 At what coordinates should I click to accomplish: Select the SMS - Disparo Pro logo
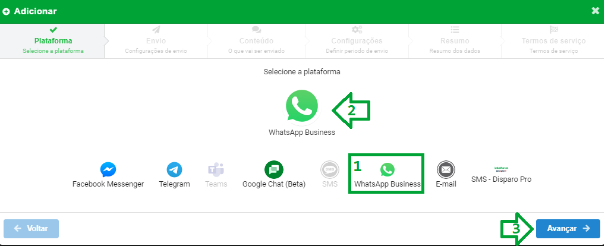(502, 169)
